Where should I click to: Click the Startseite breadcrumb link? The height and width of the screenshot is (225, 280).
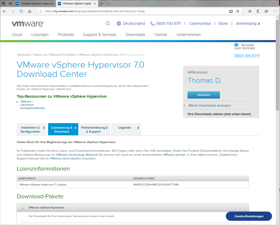24,55
